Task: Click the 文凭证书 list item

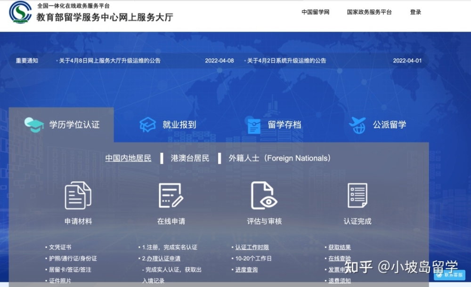Action: 60,247
